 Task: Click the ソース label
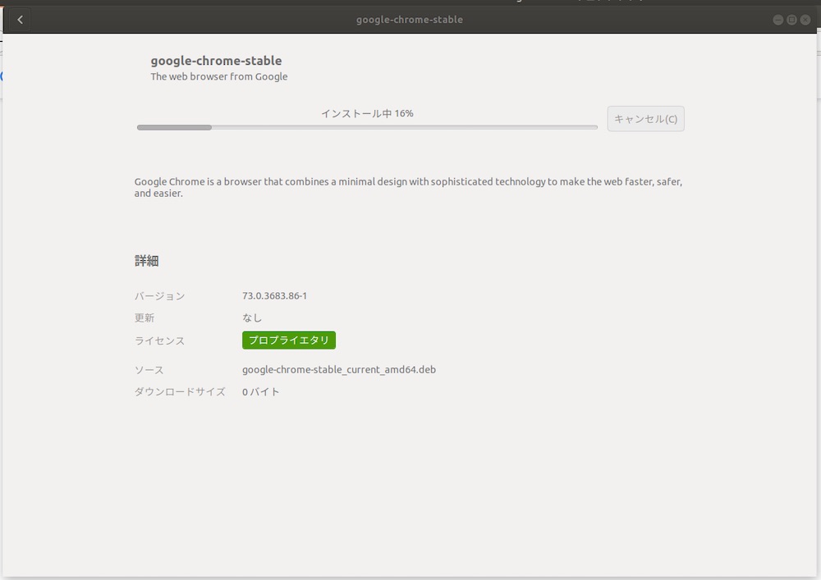tap(149, 370)
